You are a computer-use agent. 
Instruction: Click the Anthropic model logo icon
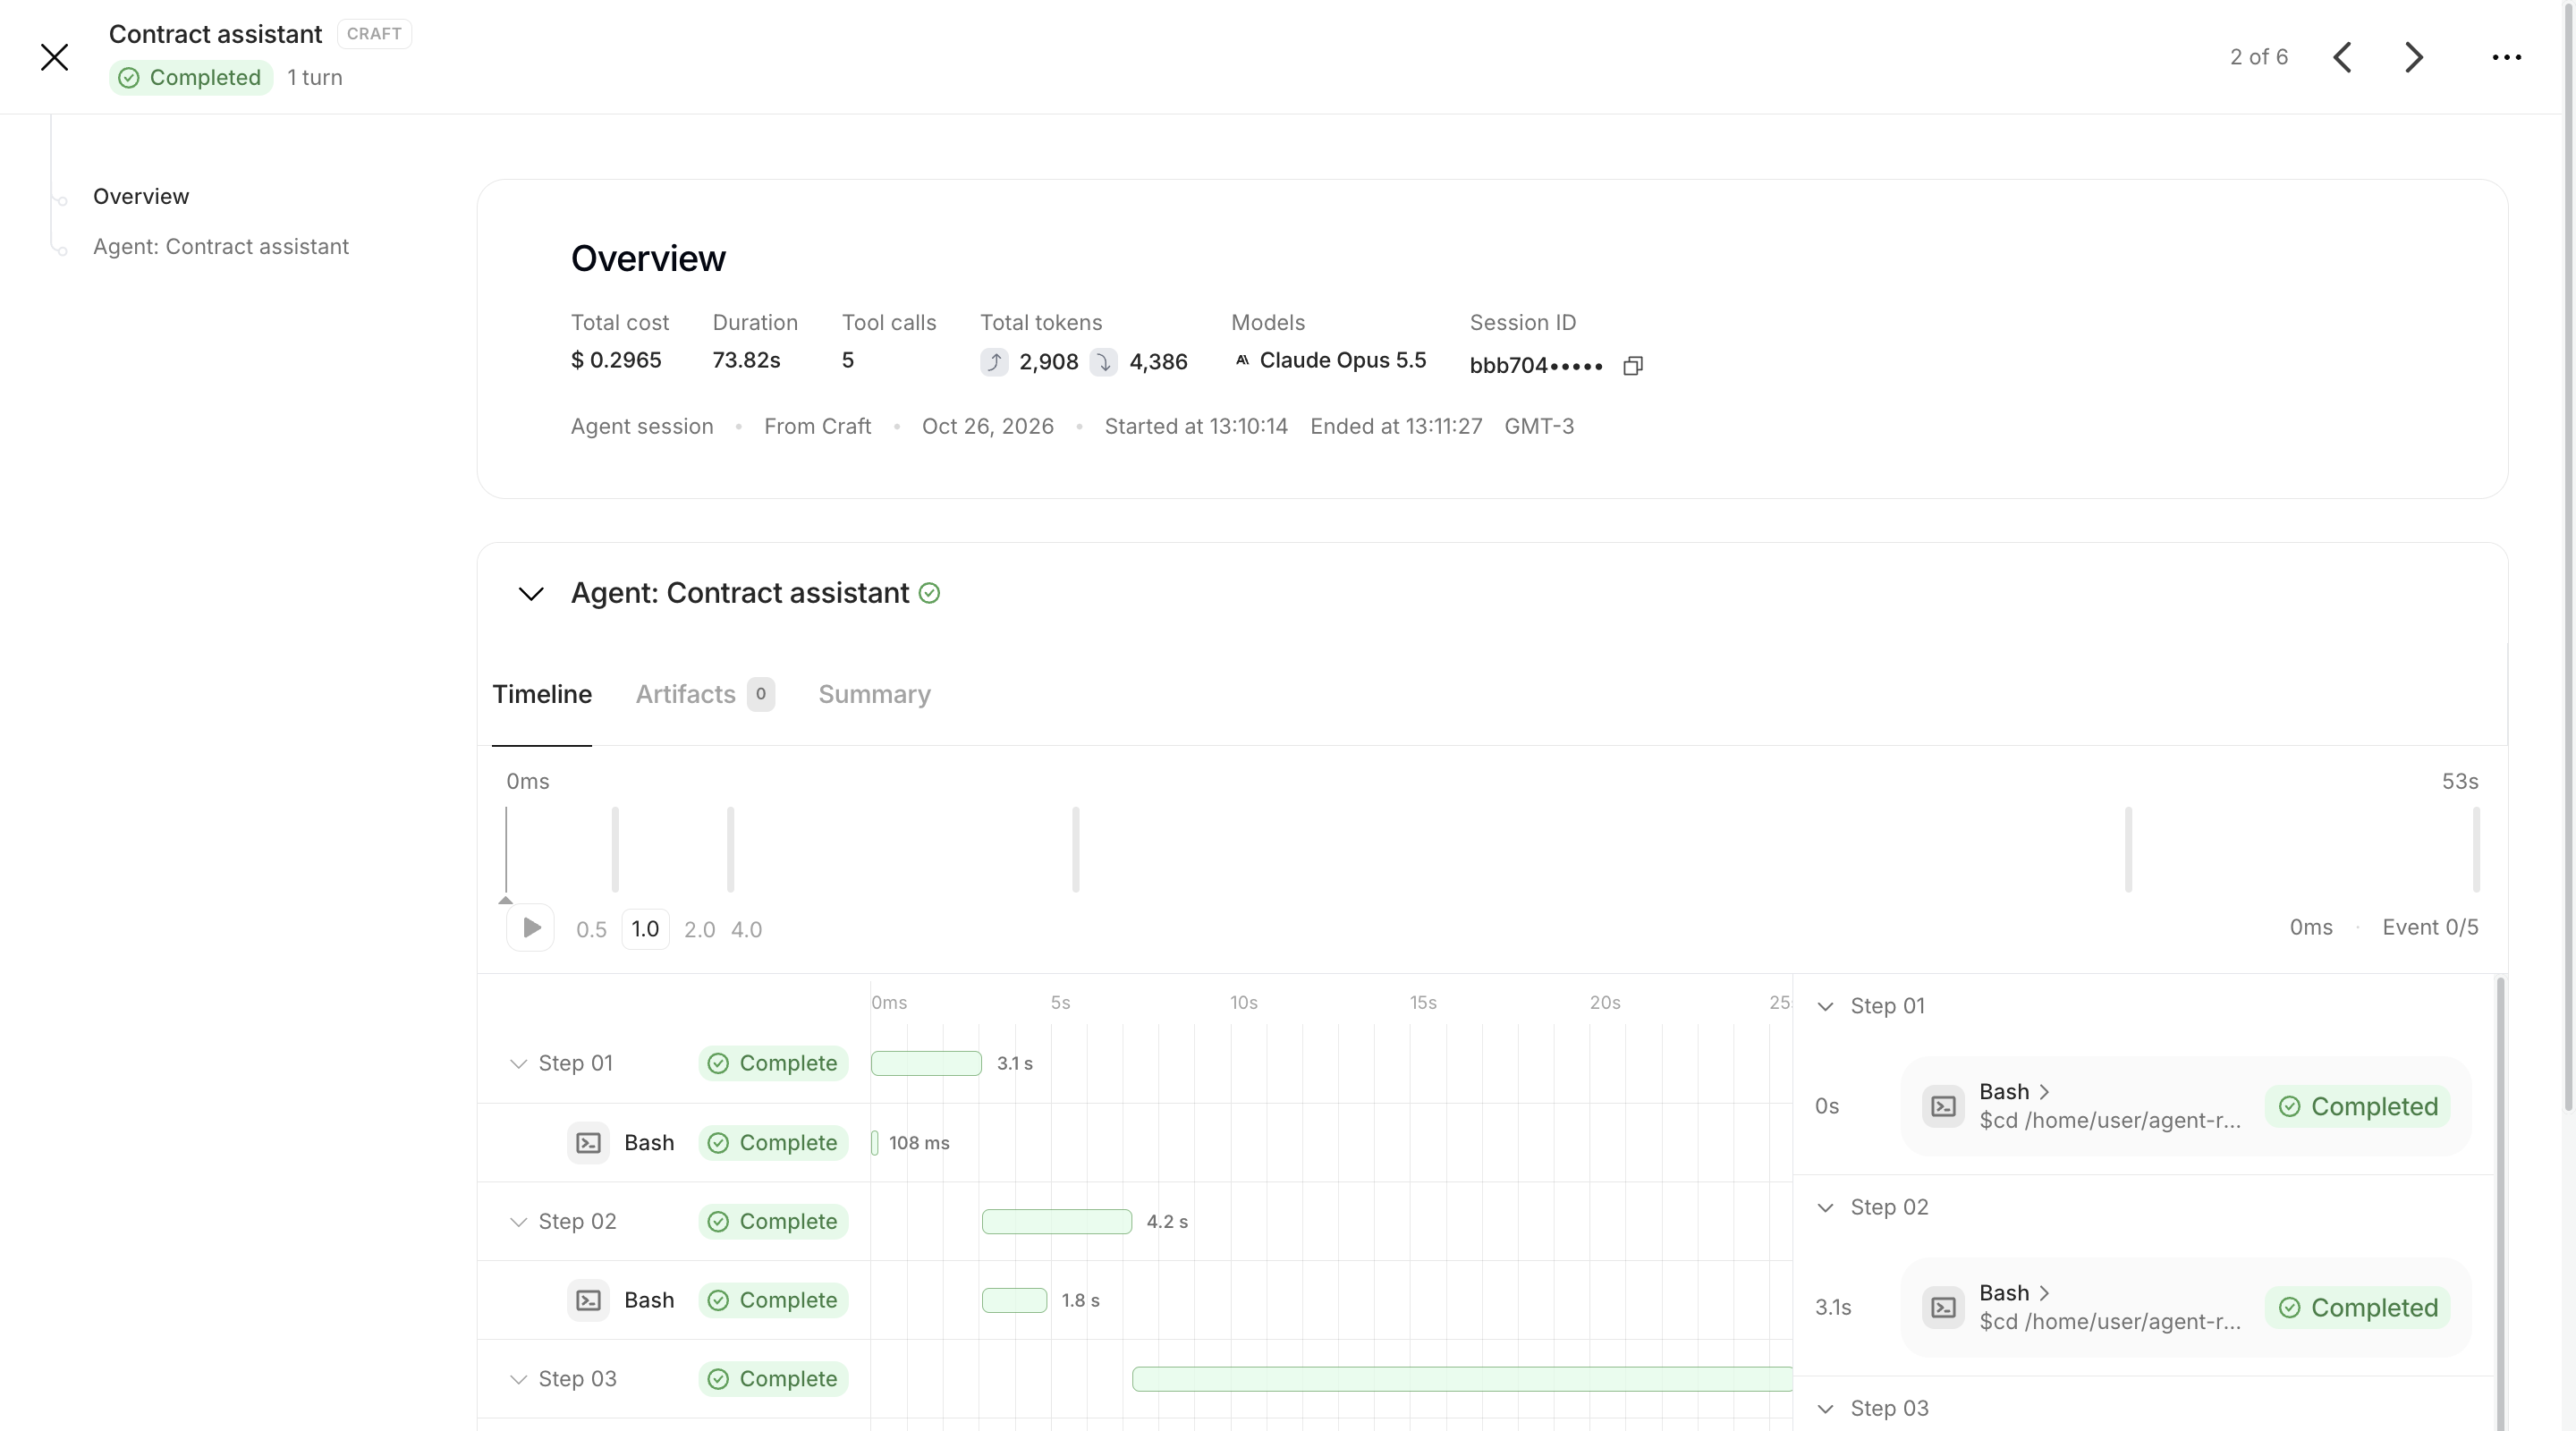pyautogui.click(x=1242, y=360)
